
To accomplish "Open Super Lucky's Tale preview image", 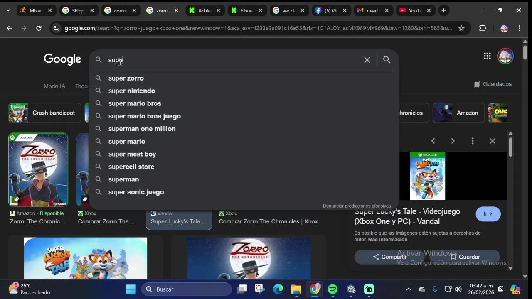I will point(427,176).
